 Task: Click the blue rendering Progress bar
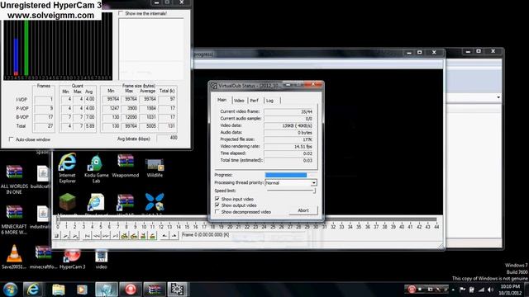click(x=286, y=175)
